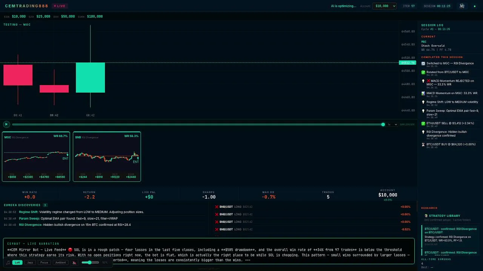Click the SESSION 00:11:25 timer
This screenshot has height=271, width=483.
pos(437,6)
